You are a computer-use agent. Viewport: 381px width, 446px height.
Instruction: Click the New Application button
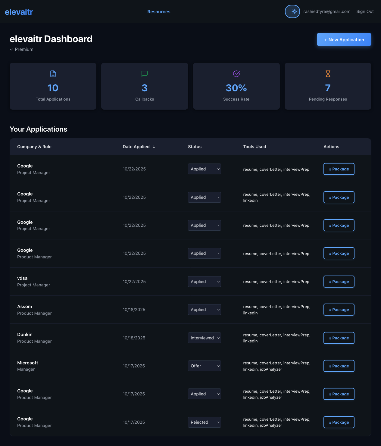[344, 39]
